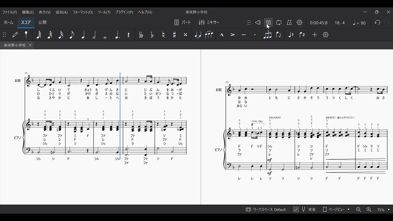Apply flat accidental
The height and width of the screenshot is (221, 393).
tap(152, 35)
